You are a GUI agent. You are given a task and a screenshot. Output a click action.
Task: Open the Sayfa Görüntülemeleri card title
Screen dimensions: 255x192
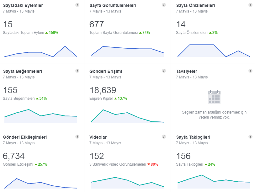coord(113,5)
